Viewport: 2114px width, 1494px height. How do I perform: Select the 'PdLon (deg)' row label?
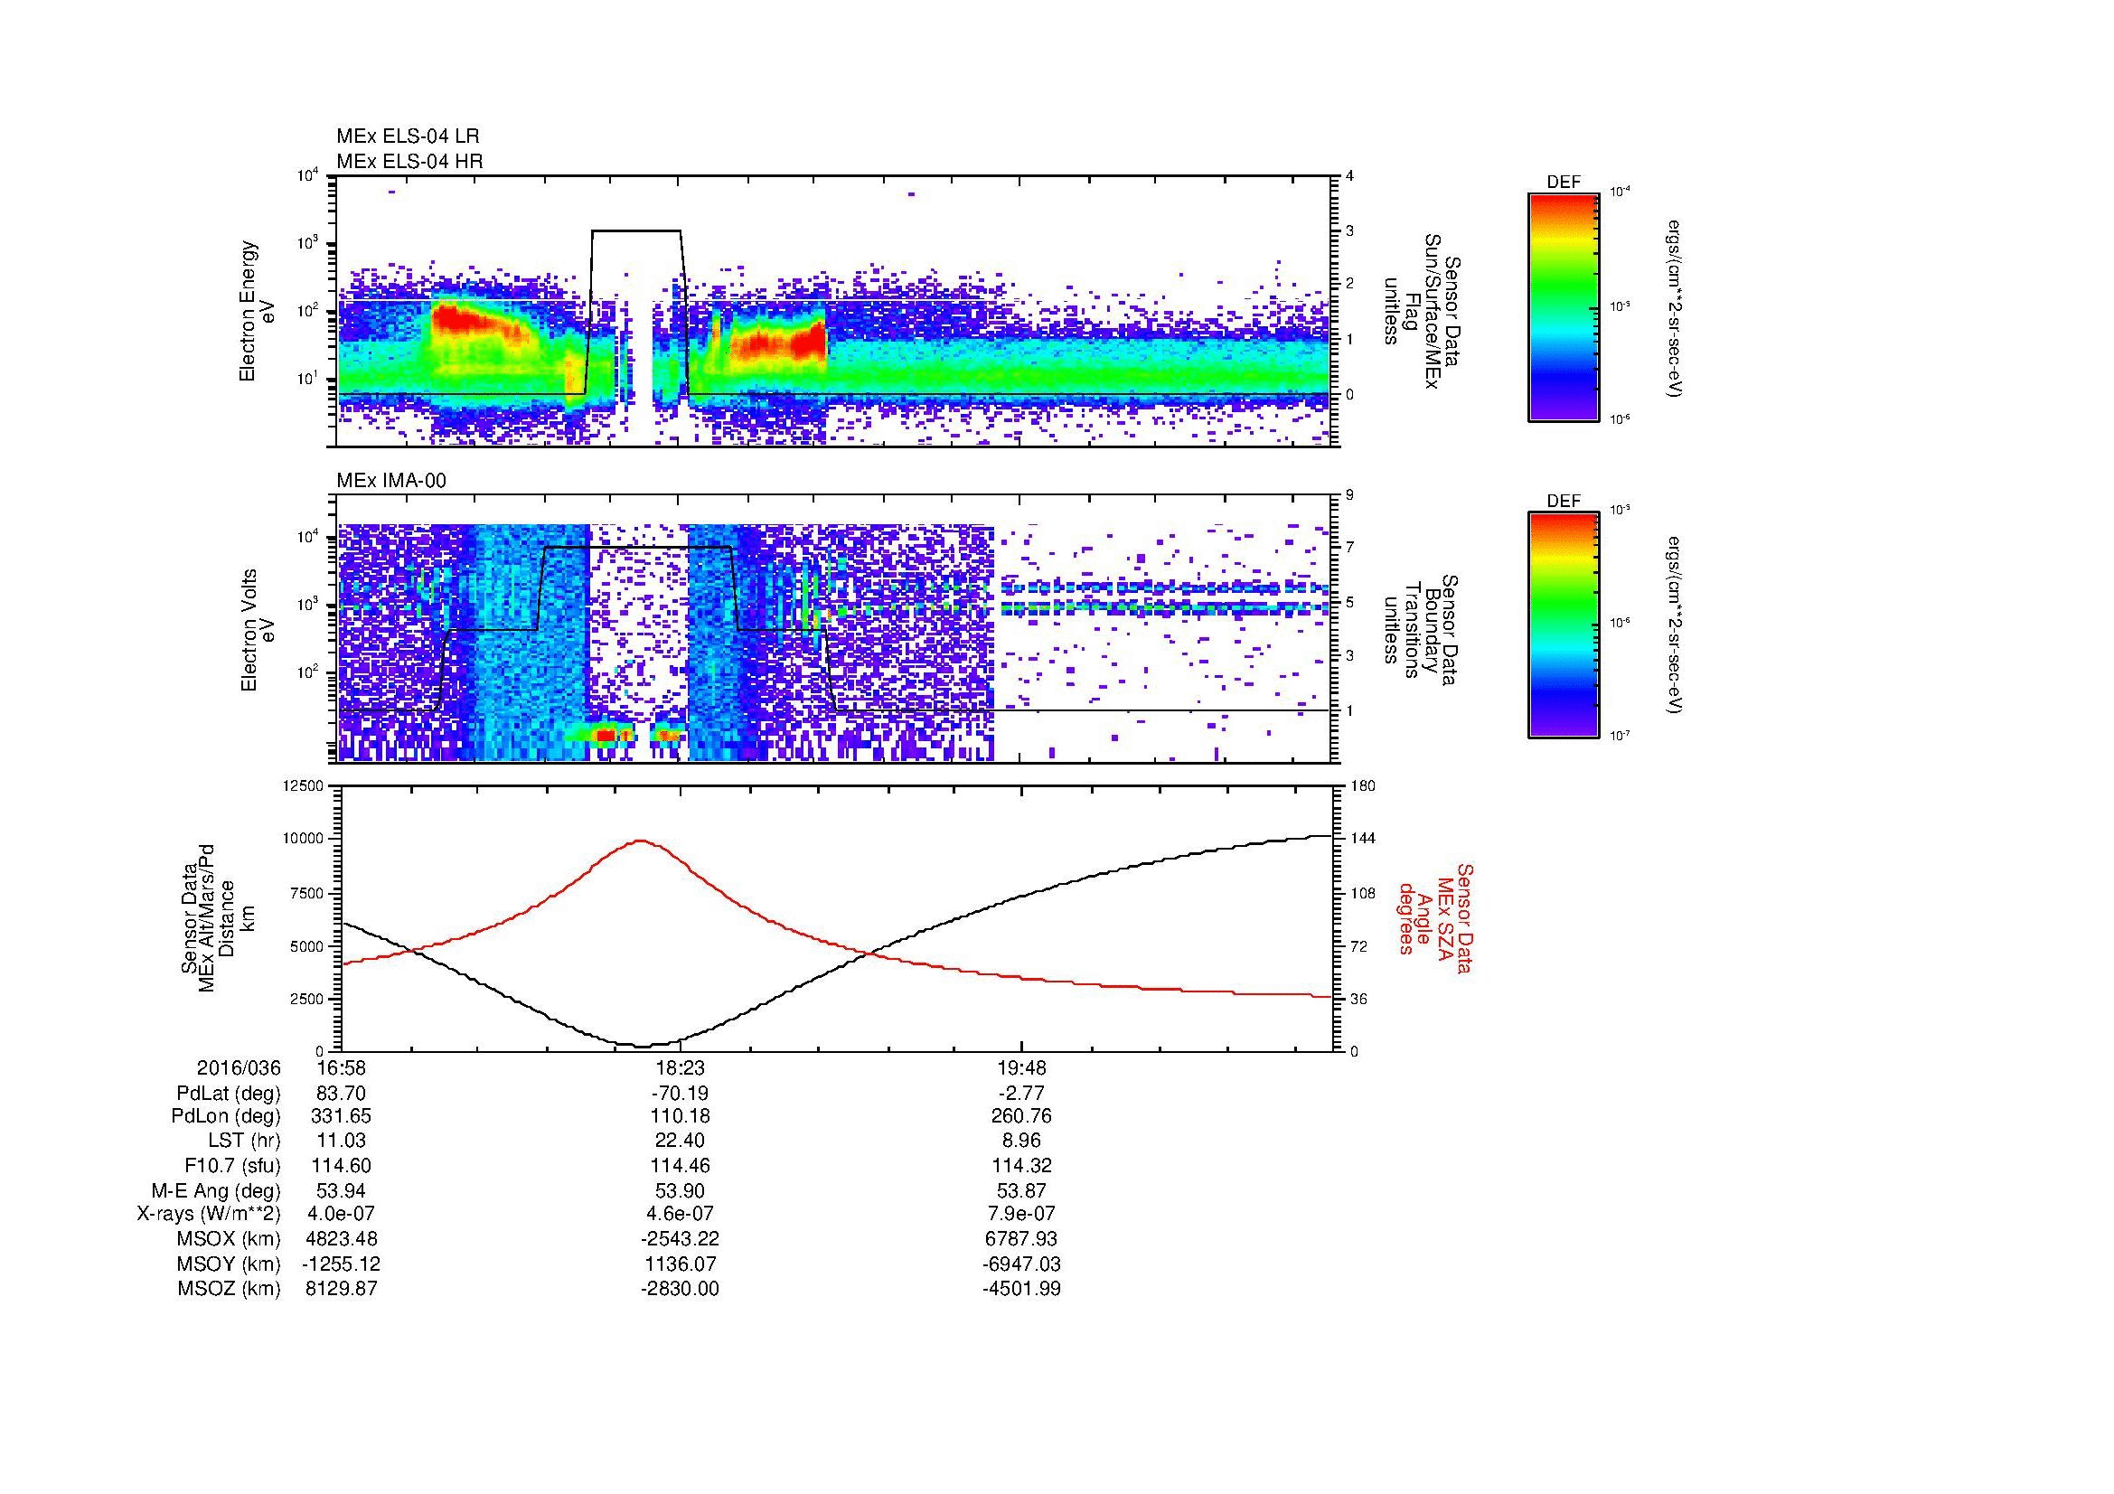tap(227, 1116)
